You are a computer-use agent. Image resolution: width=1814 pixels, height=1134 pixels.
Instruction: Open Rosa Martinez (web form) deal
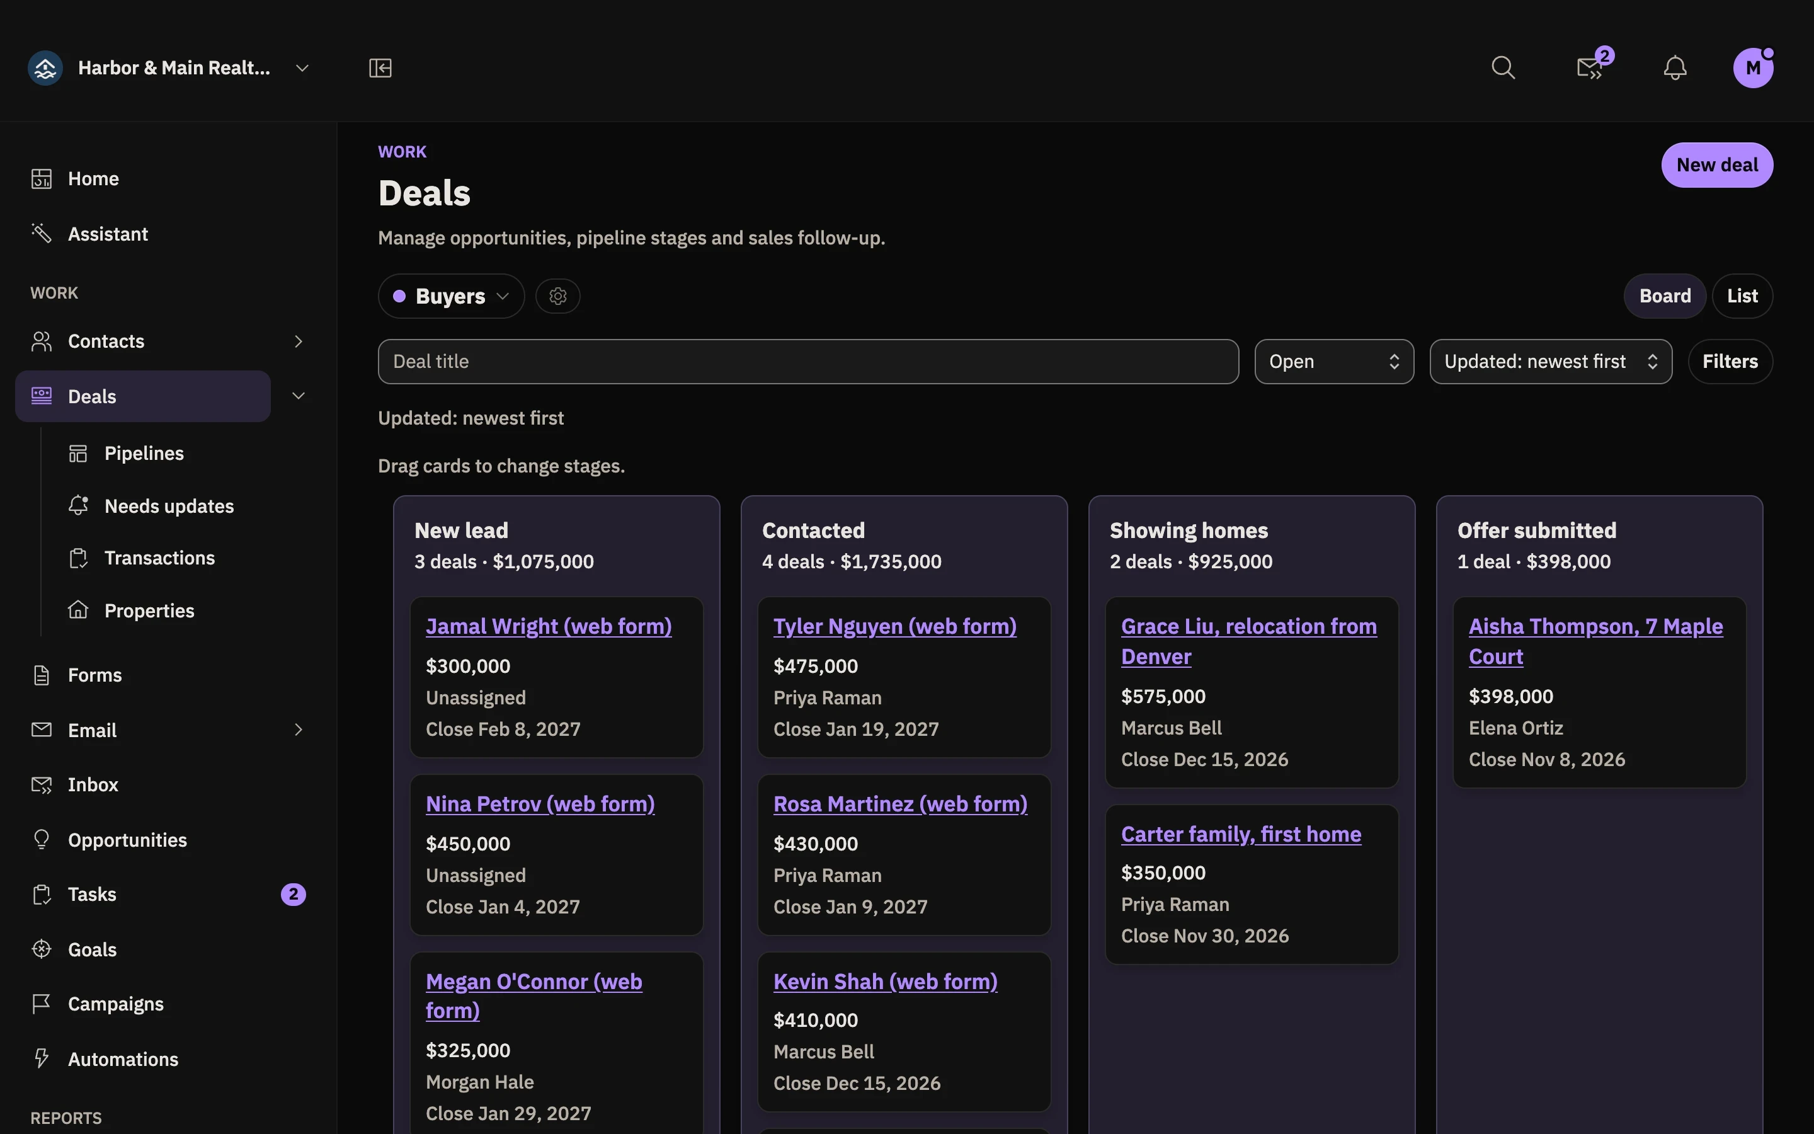pyautogui.click(x=900, y=804)
